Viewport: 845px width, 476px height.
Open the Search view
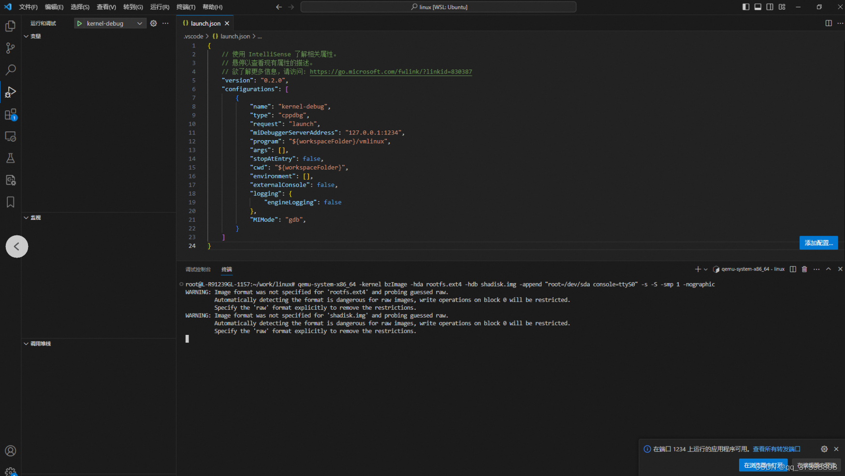coord(10,70)
